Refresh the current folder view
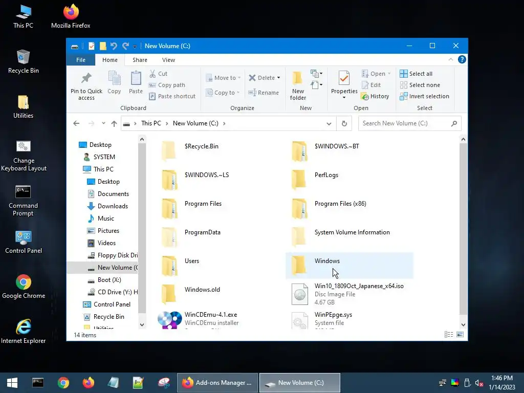Image resolution: width=524 pixels, height=393 pixels. tap(344, 124)
